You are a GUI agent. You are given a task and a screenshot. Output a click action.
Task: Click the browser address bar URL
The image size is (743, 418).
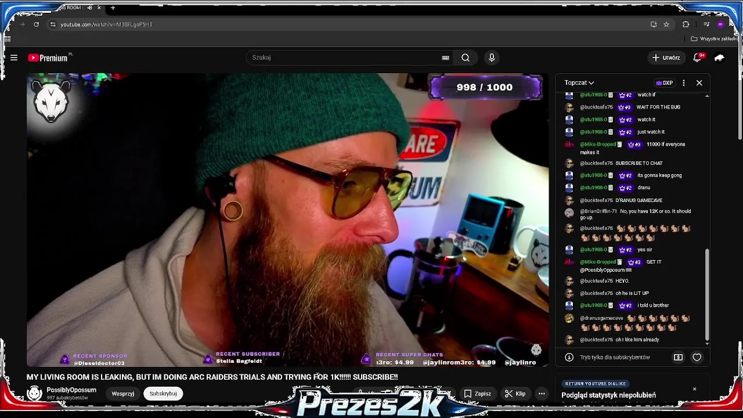coord(106,24)
